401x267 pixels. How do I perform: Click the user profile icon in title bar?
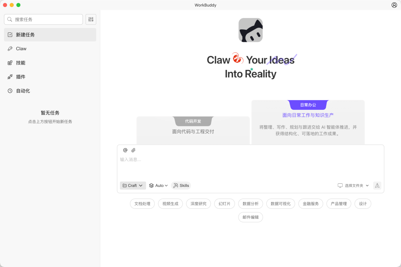394,5
